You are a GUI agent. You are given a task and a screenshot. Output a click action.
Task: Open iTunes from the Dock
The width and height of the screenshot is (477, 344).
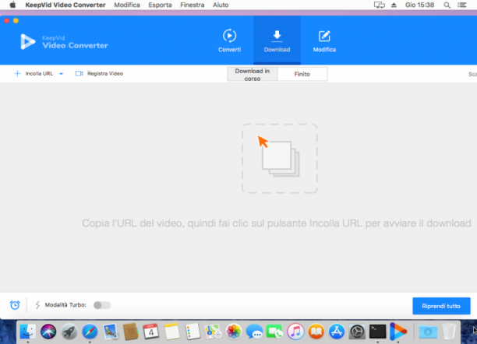pyautogui.click(x=295, y=332)
